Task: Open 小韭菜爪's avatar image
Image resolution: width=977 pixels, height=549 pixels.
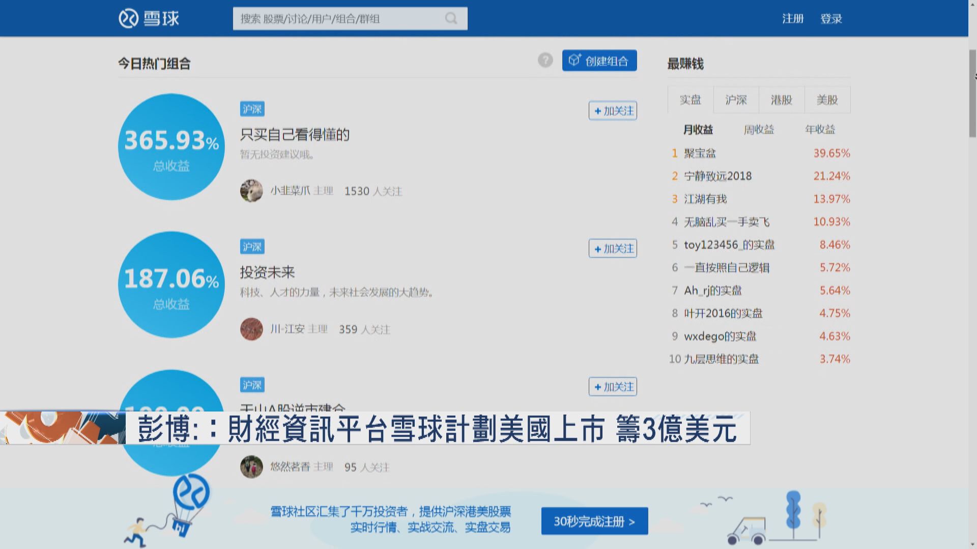Action: [x=251, y=191]
